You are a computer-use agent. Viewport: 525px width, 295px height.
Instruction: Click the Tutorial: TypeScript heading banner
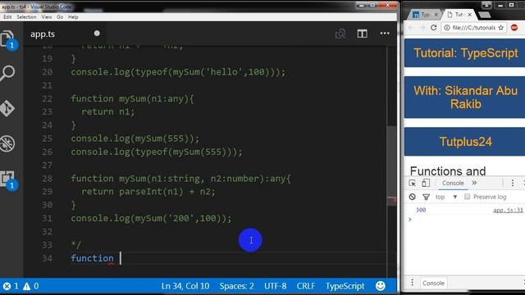[x=465, y=53]
